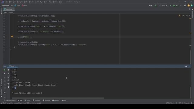The width and height of the screenshot is (194, 109).
Task: Click the teal JetBrains Toolbox icon at top-right
Action: 192,5
